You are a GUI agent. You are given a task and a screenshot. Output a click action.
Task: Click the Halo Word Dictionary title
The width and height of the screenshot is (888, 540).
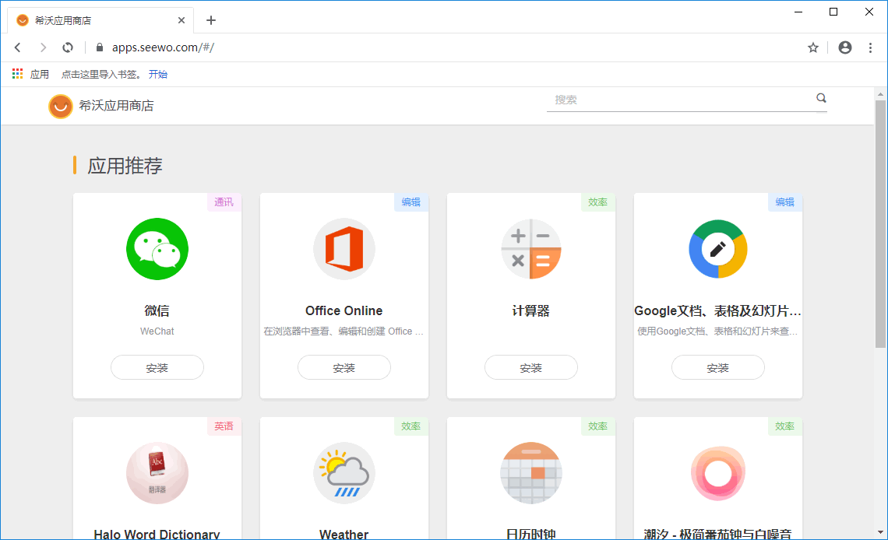(157, 534)
